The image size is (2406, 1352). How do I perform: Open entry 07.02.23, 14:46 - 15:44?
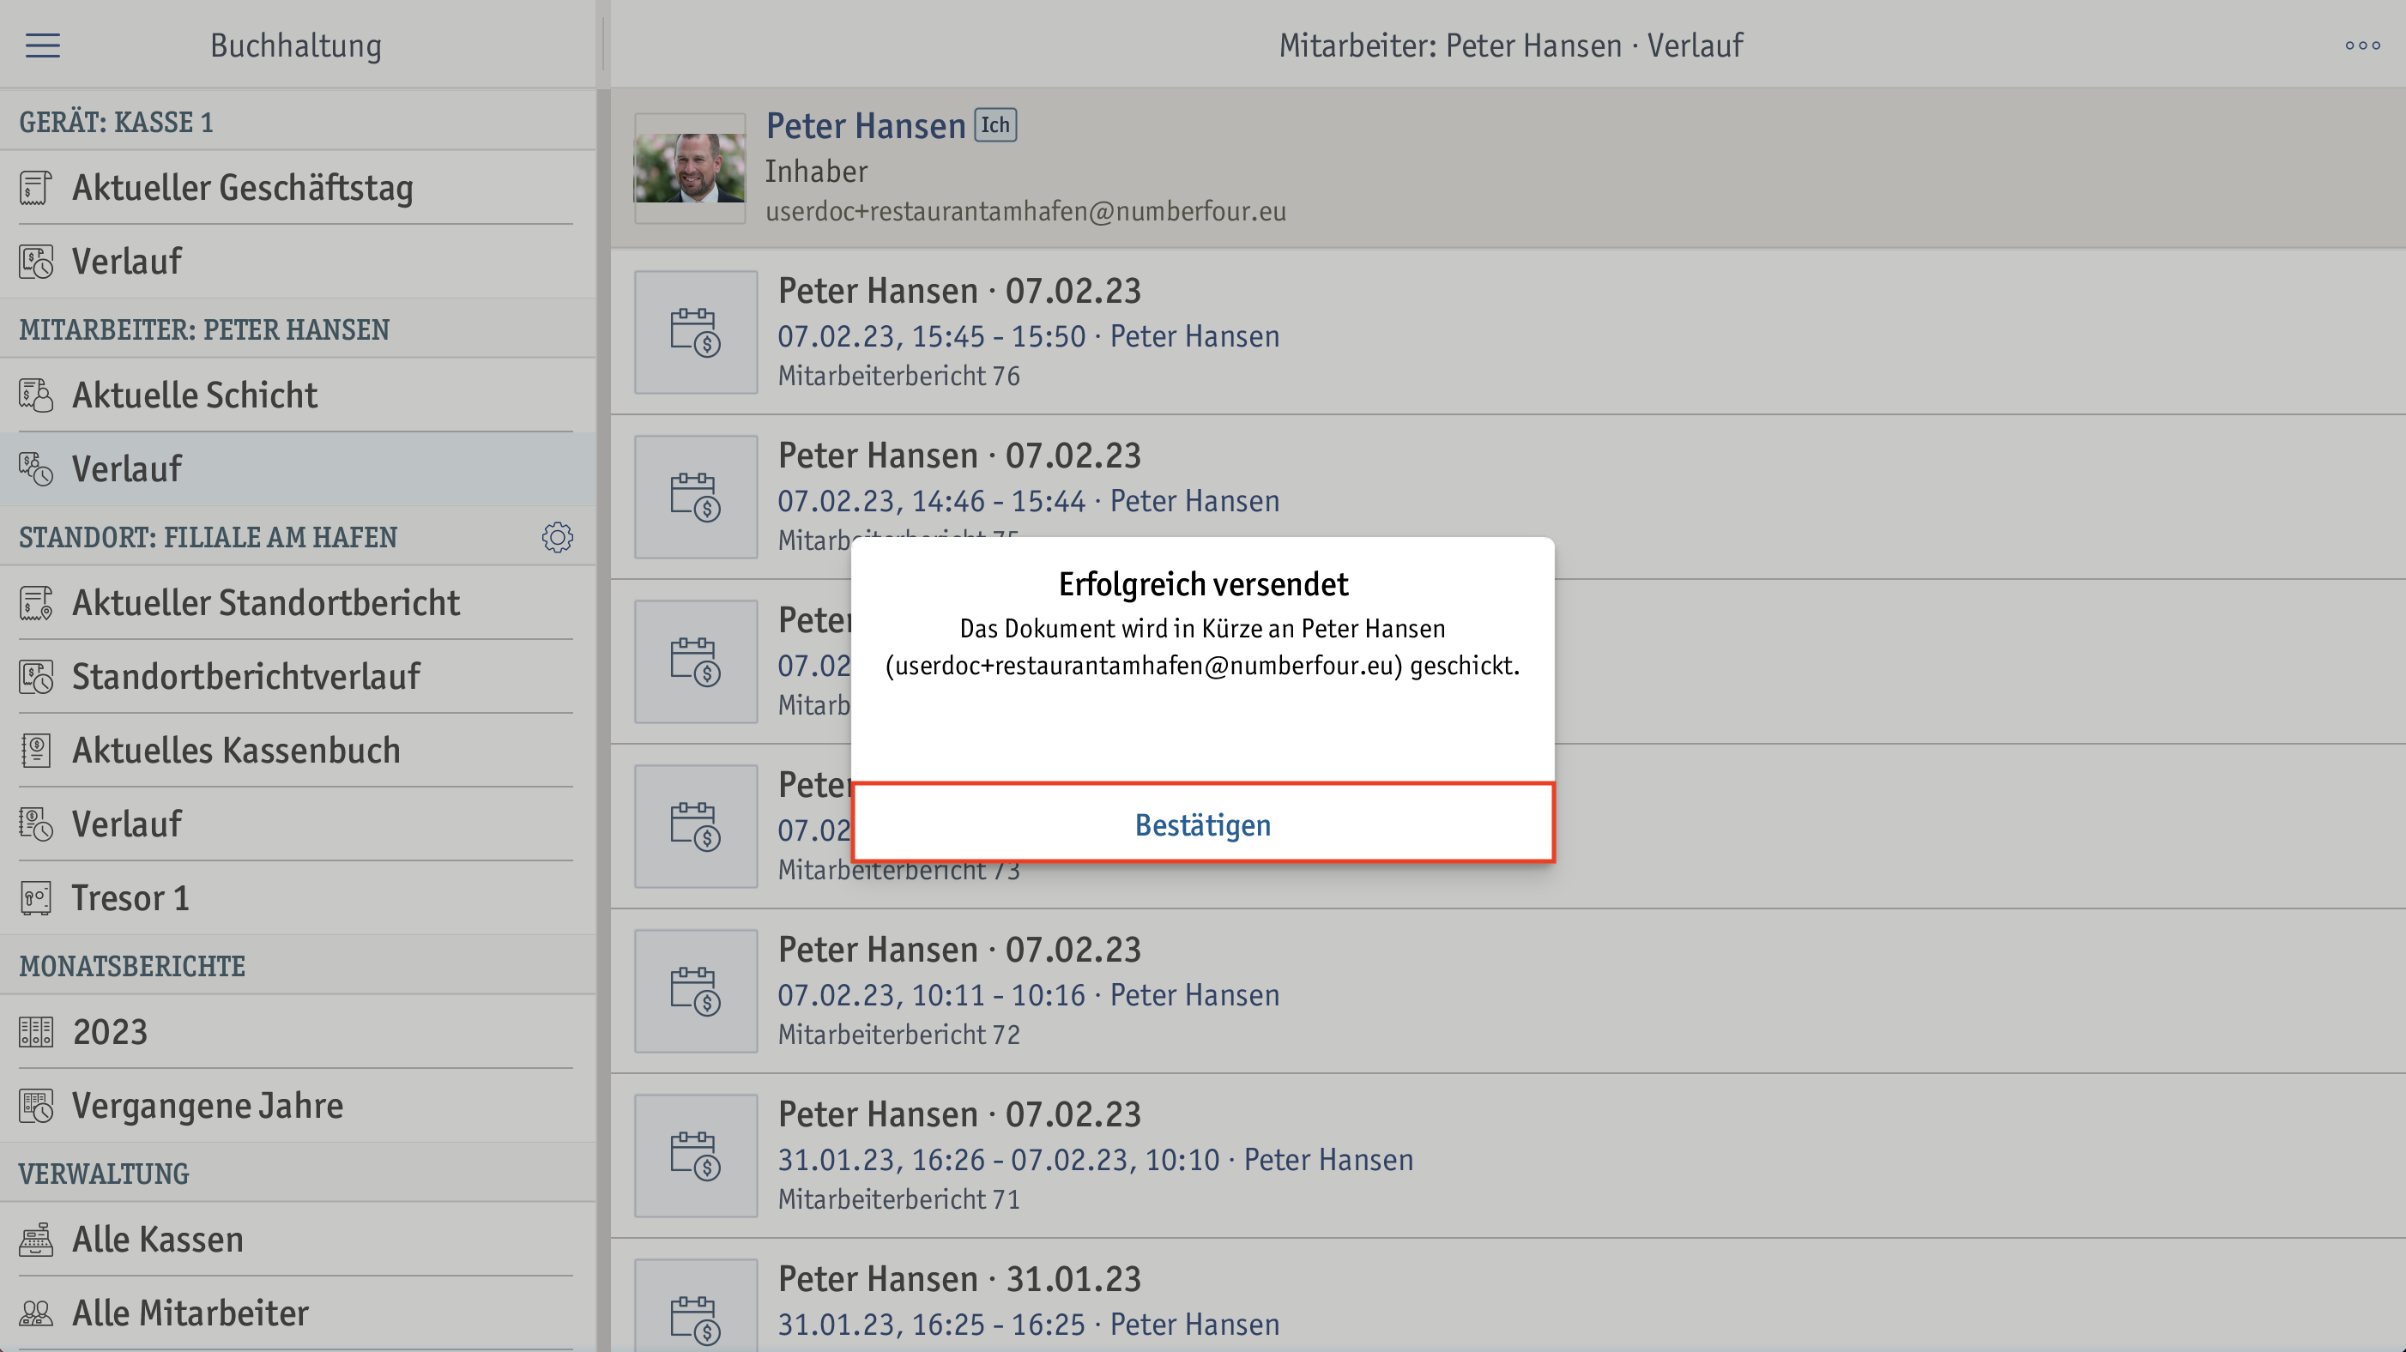point(1508,497)
